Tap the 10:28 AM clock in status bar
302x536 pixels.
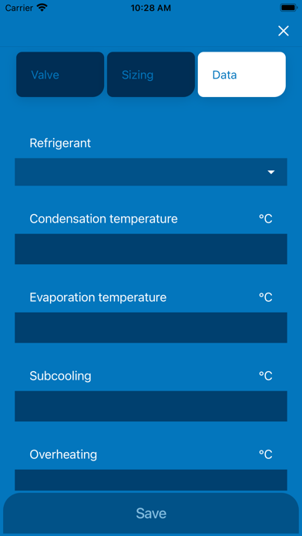pyautogui.click(x=151, y=8)
